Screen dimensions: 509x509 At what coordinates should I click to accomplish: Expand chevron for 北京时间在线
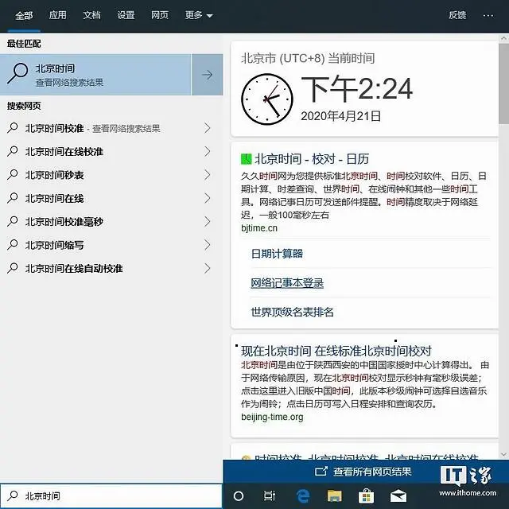tap(208, 198)
